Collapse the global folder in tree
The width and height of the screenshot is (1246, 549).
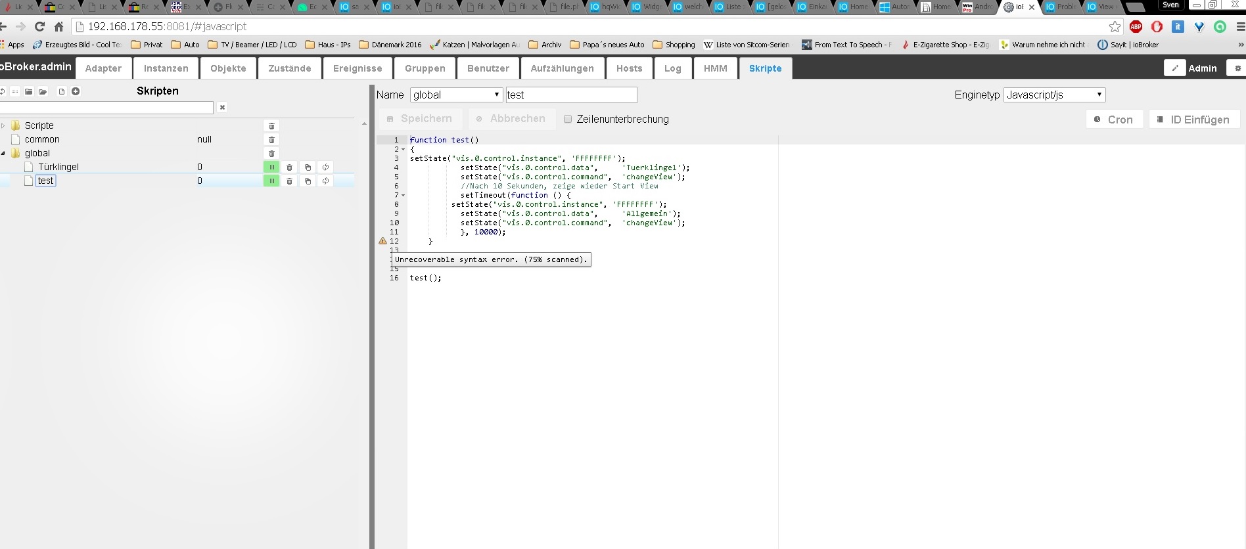click(x=3, y=153)
